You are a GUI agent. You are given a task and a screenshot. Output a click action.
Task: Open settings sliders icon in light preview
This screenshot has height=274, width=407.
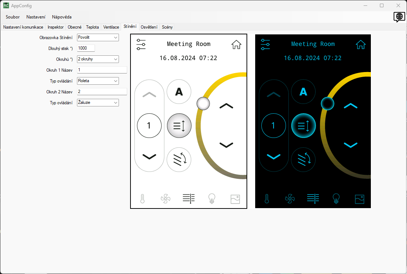click(x=141, y=45)
